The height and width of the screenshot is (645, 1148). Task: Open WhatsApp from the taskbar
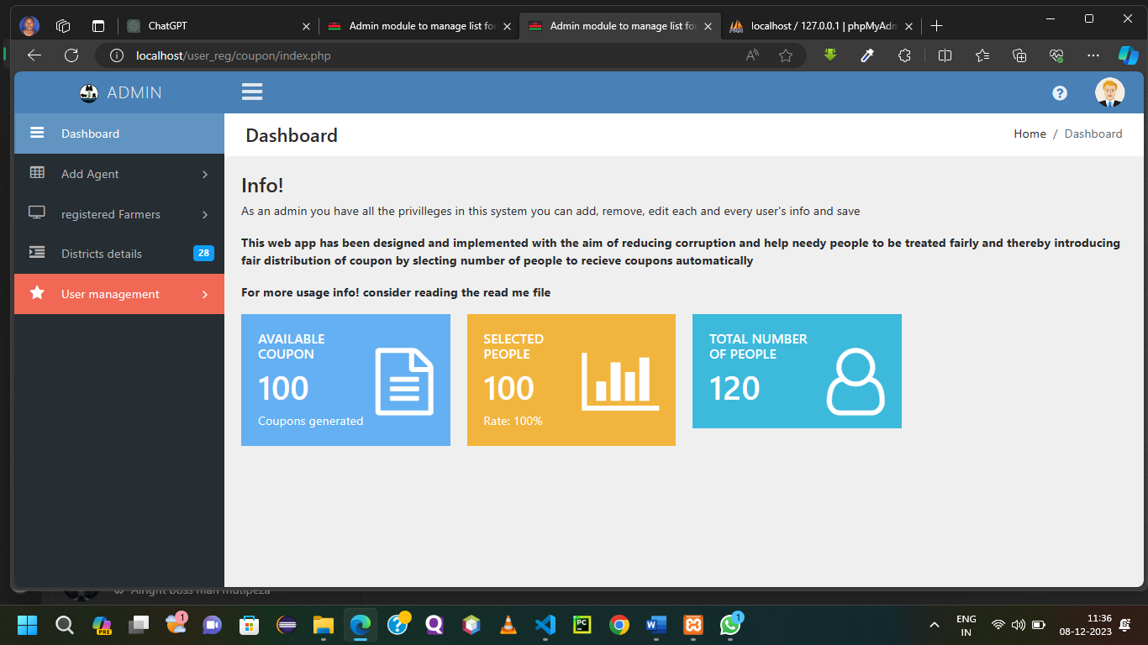[729, 625]
